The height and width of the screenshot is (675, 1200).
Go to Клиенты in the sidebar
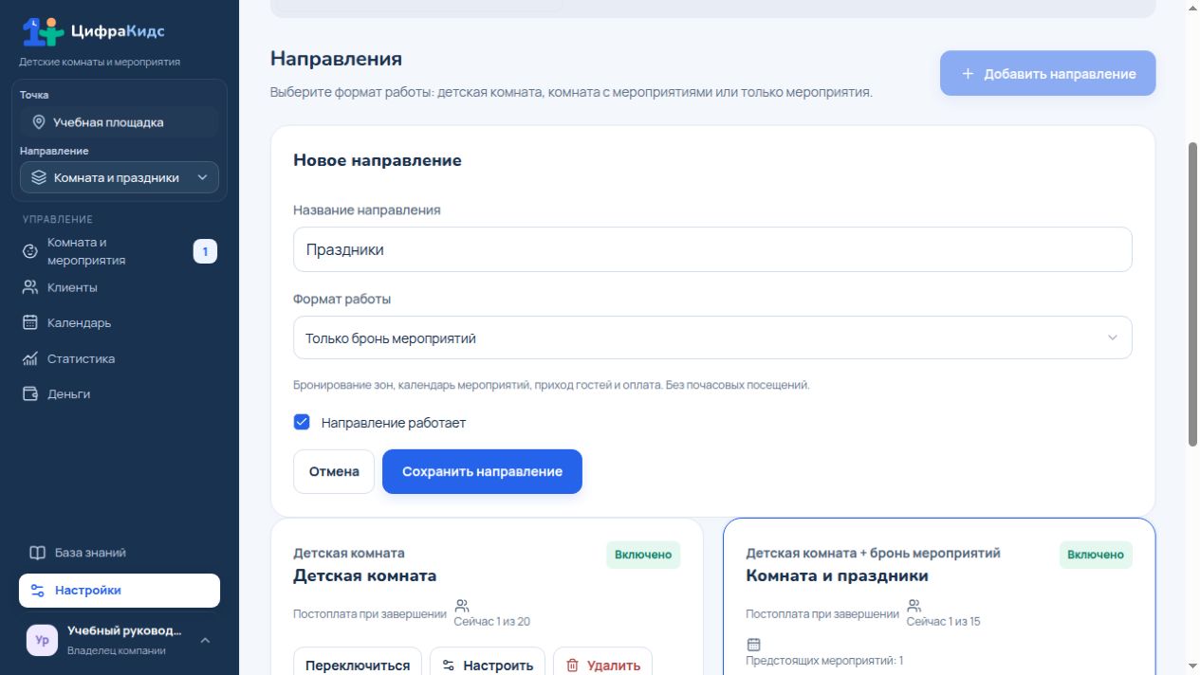(x=120, y=287)
